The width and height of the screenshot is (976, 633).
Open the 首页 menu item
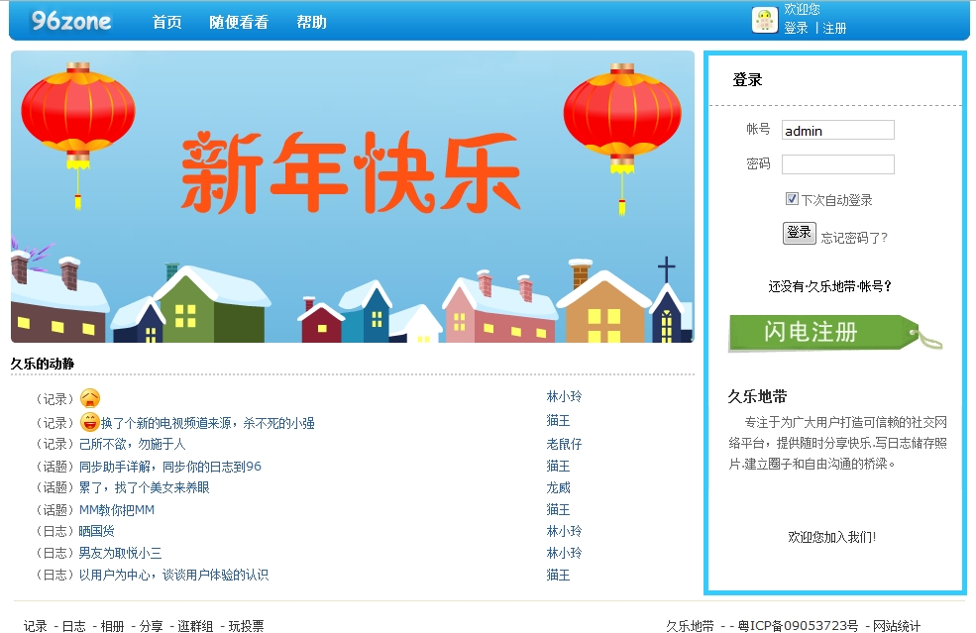[x=166, y=23]
